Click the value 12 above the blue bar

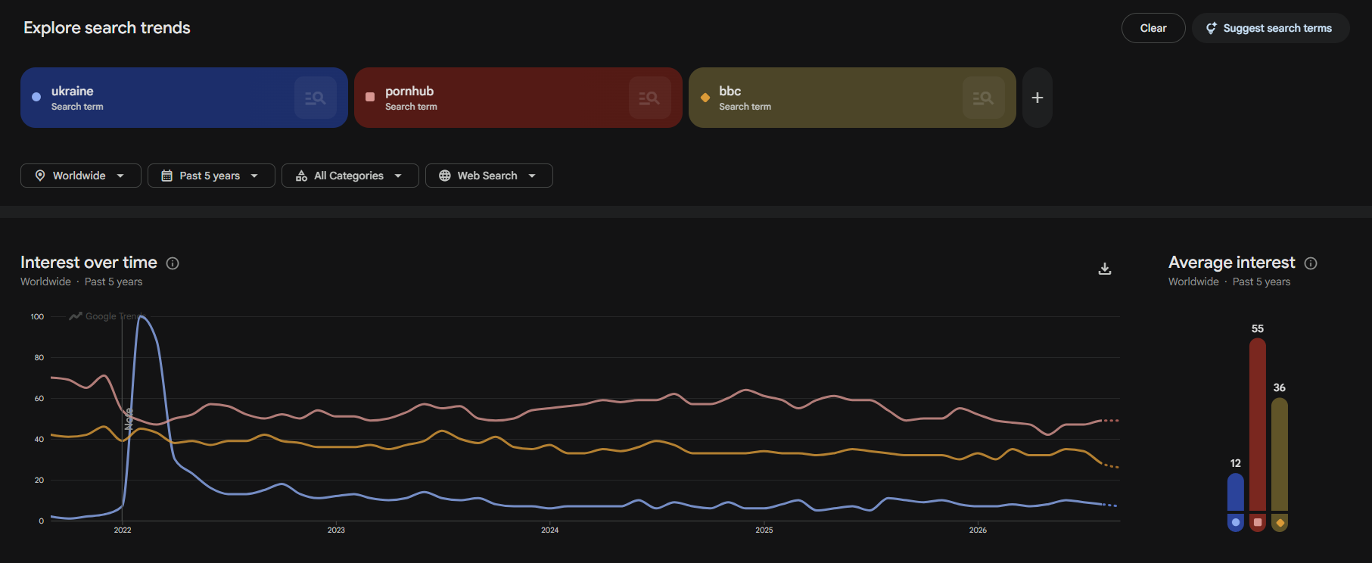[1236, 463]
